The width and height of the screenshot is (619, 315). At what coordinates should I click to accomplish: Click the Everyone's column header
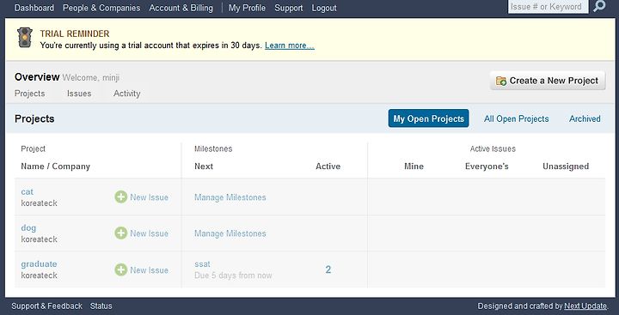click(x=487, y=167)
